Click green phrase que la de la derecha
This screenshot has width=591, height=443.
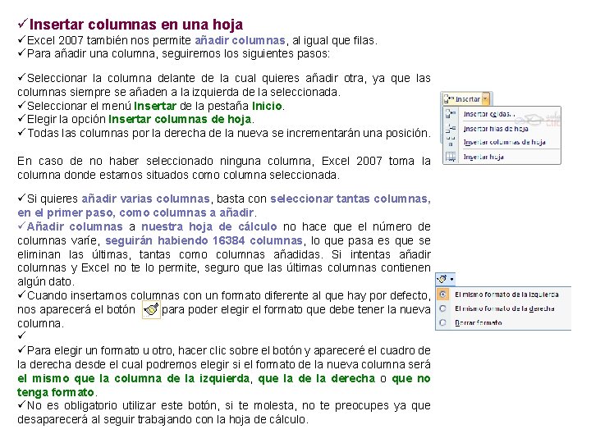pos(317,378)
